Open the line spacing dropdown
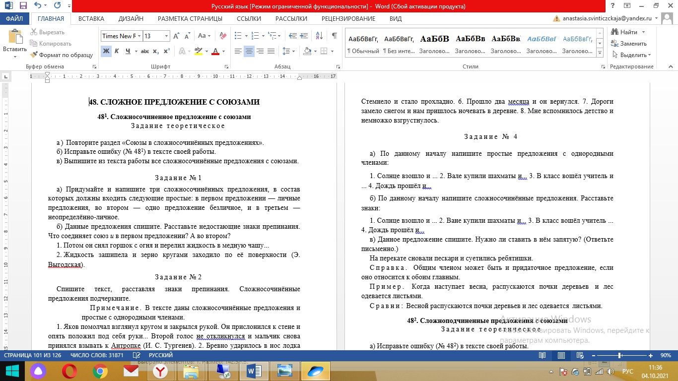The image size is (678, 381). point(294,51)
